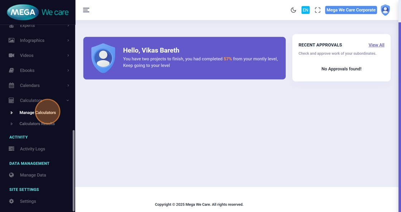Image resolution: width=401 pixels, height=212 pixels.
Task: Click the Manage Data globe icon
Action: (11, 175)
